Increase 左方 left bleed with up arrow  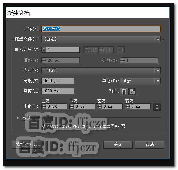(x=100, y=105)
